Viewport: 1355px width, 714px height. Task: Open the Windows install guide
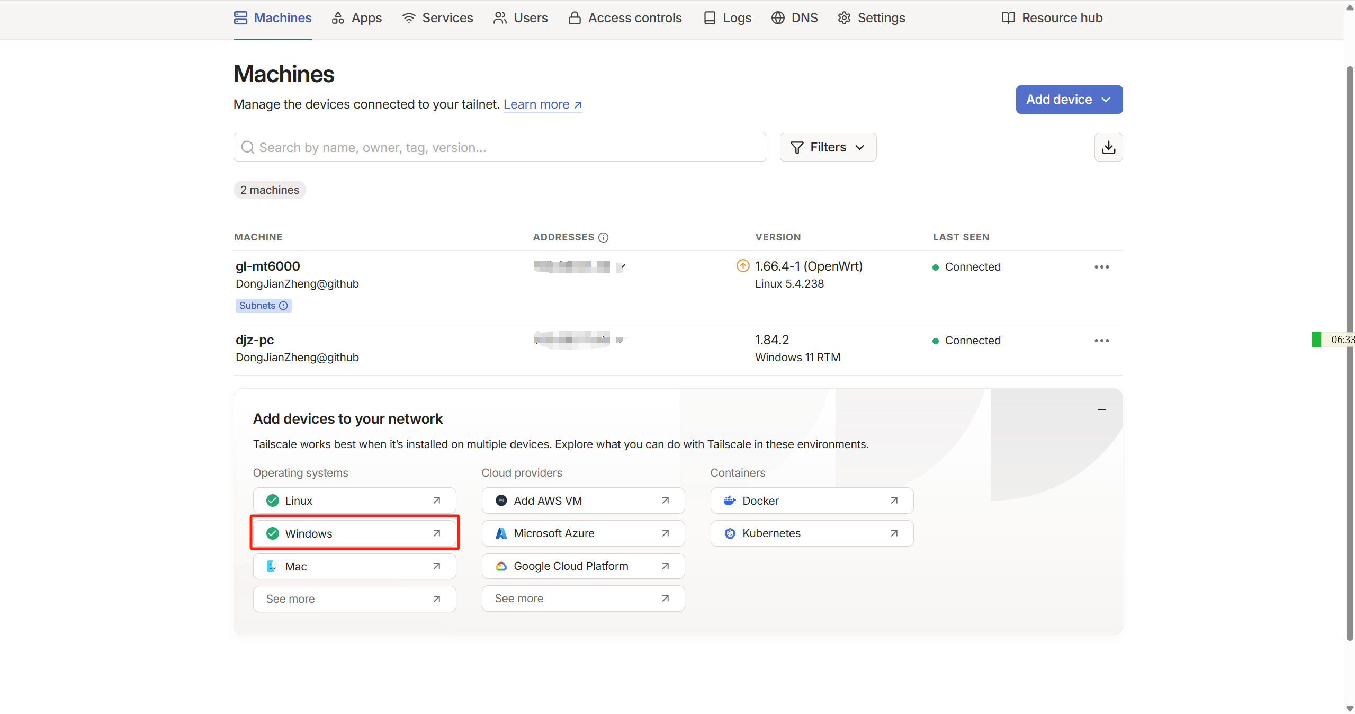pos(354,533)
